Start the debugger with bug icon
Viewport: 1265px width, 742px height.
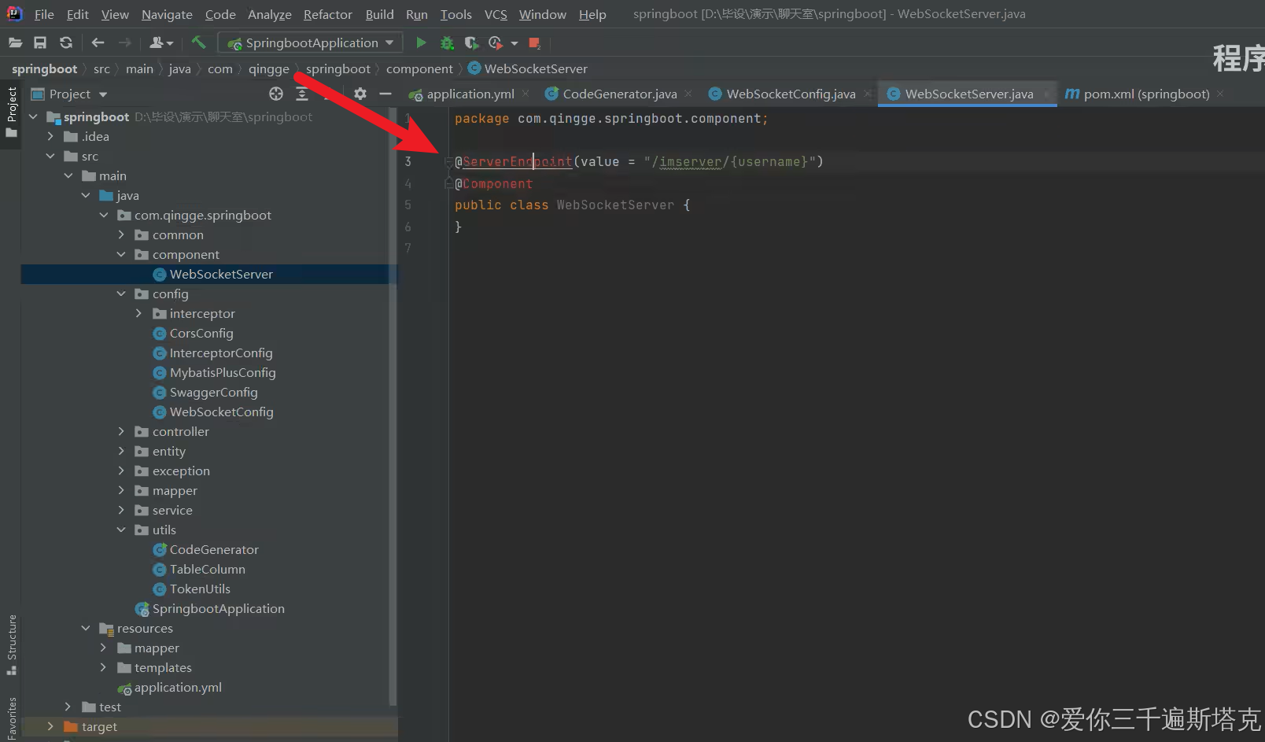(x=447, y=42)
